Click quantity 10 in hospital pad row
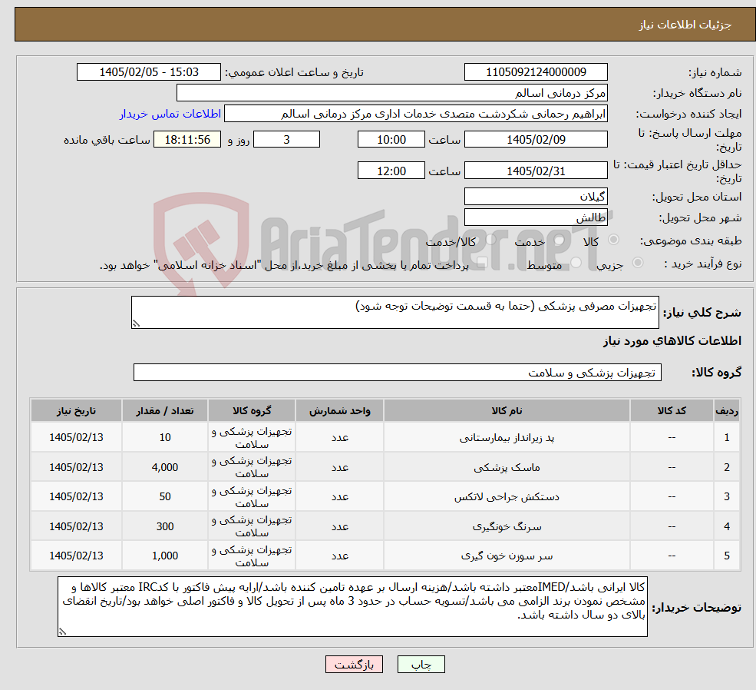This screenshot has height=690, width=756. click(x=165, y=437)
